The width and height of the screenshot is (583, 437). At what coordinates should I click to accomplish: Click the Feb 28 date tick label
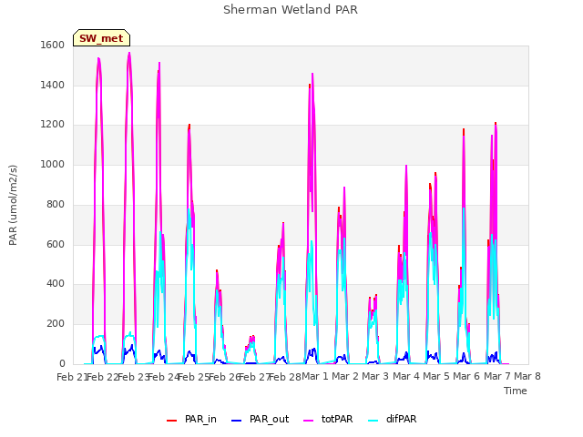click(285, 377)
